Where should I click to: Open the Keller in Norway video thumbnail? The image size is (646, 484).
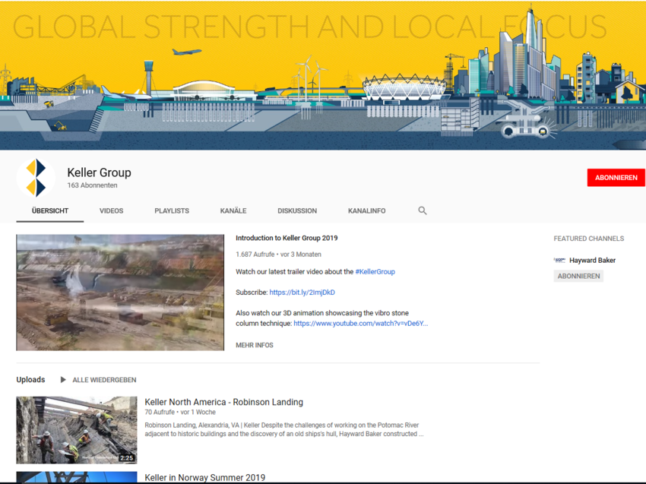77,477
